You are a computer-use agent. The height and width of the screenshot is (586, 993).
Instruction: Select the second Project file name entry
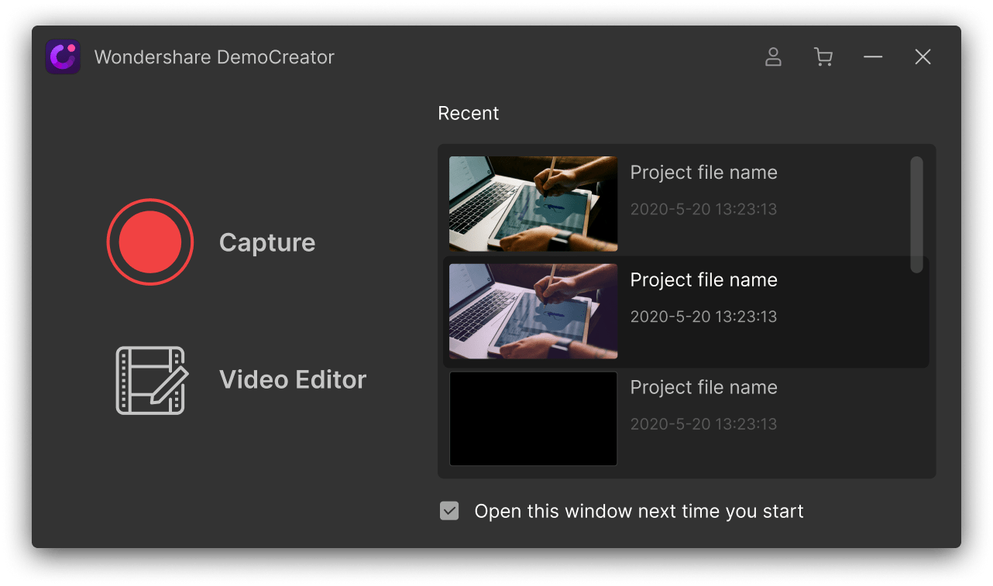[x=703, y=279]
